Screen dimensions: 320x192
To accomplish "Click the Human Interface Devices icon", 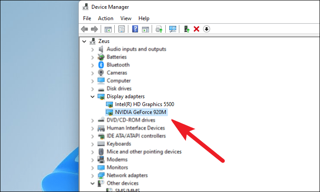I will pyautogui.click(x=101, y=128).
